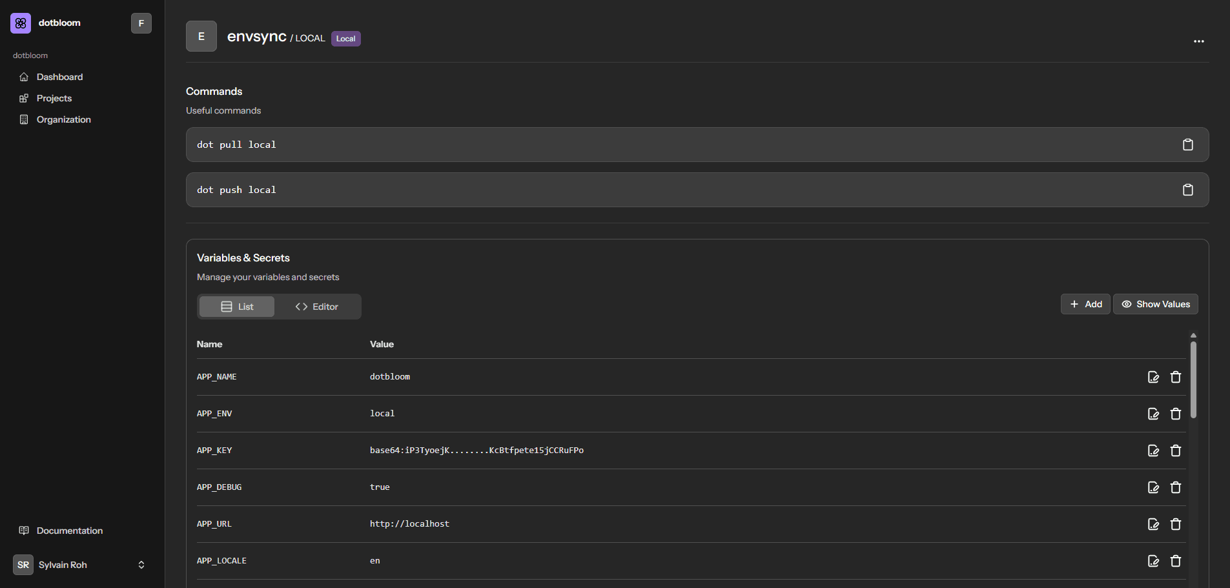Click the SR user avatar
Viewport: 1230px width, 588px height.
coord(23,565)
